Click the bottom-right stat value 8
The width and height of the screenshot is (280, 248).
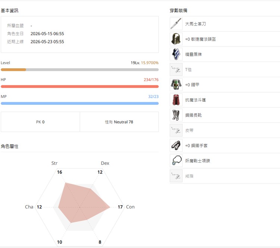(100, 242)
